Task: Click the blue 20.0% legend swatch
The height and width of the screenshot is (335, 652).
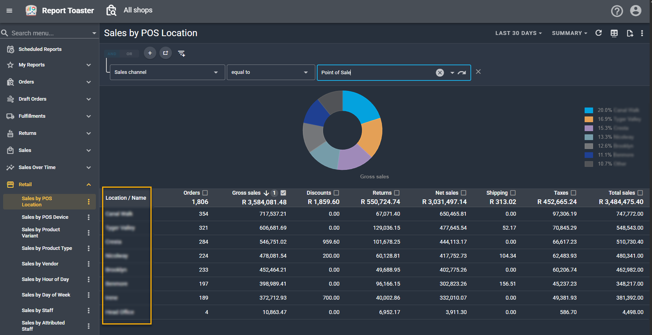Action: [x=588, y=110]
